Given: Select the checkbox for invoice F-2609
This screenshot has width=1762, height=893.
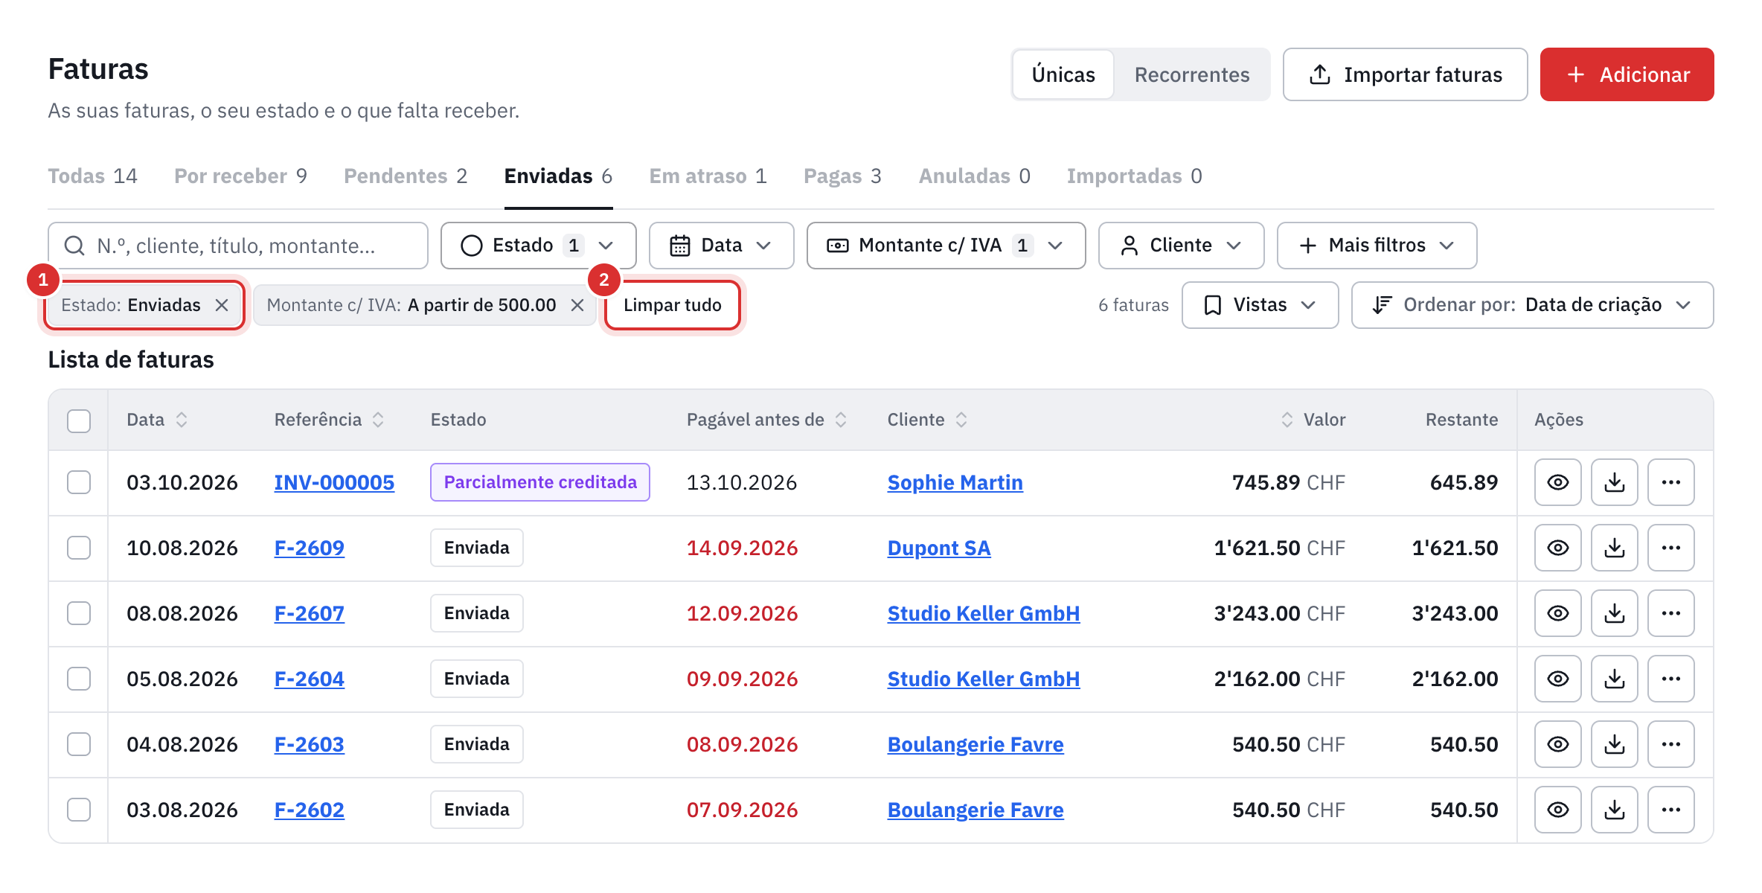Looking at the screenshot, I should pyautogui.click(x=79, y=548).
